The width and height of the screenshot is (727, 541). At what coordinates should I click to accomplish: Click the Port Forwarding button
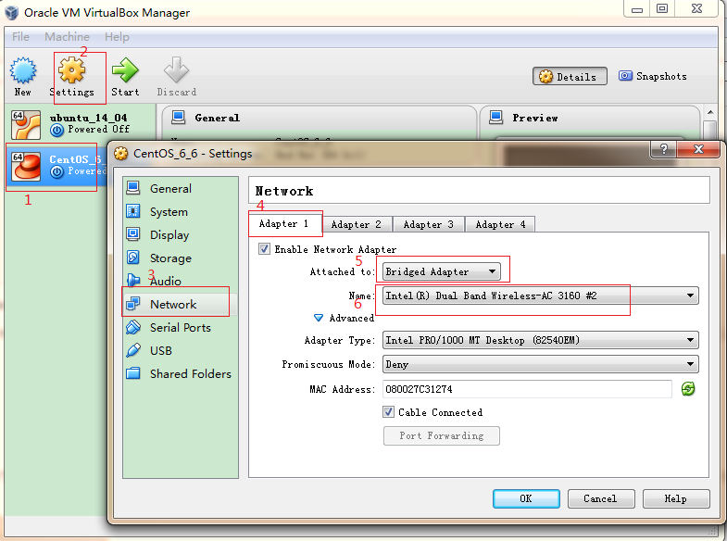point(442,435)
